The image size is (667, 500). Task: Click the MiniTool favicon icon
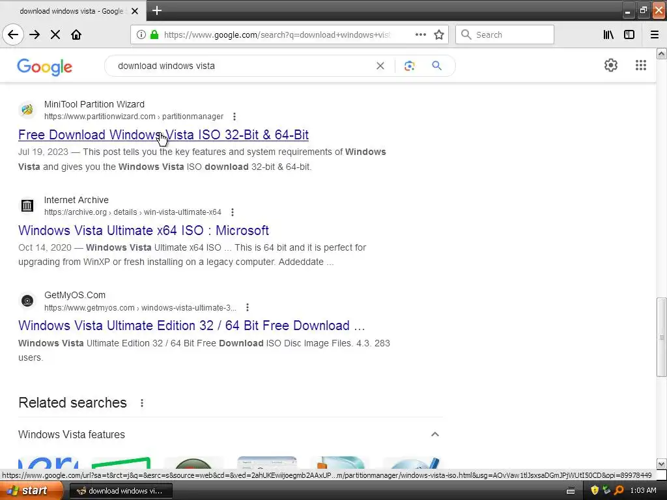(27, 109)
